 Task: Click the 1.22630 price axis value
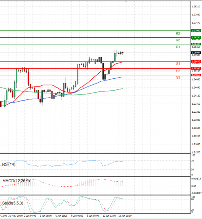pos(196,128)
